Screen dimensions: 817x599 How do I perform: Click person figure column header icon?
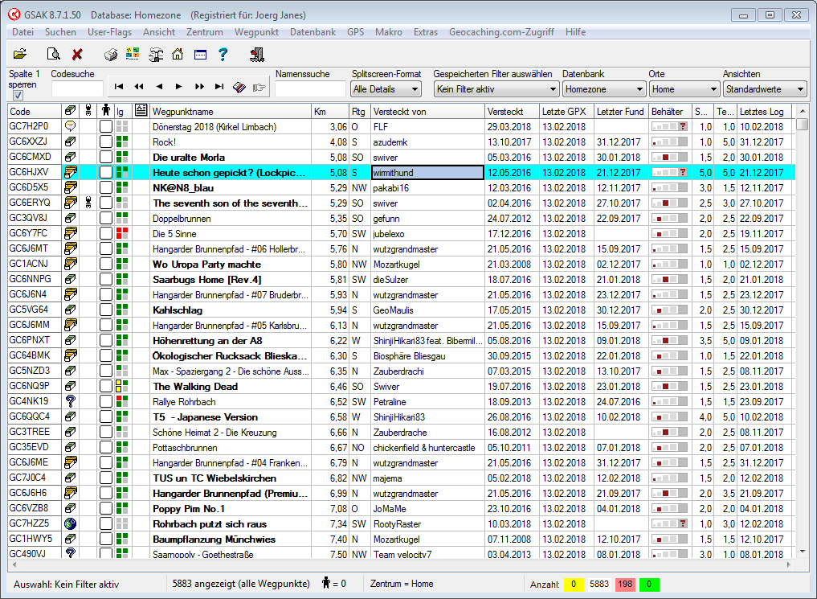106,110
